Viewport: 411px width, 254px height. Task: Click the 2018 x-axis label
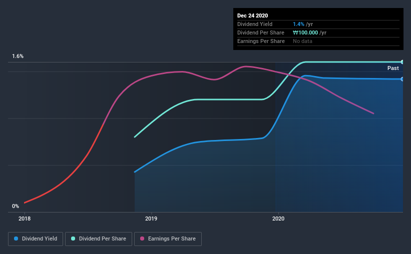[25, 218]
